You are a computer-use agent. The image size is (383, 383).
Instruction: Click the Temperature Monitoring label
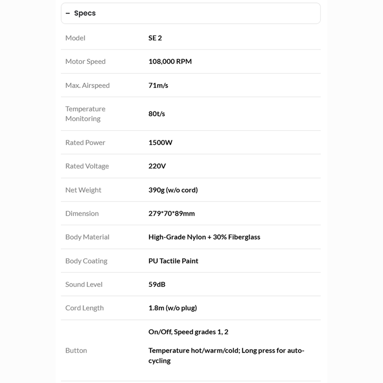click(85, 114)
